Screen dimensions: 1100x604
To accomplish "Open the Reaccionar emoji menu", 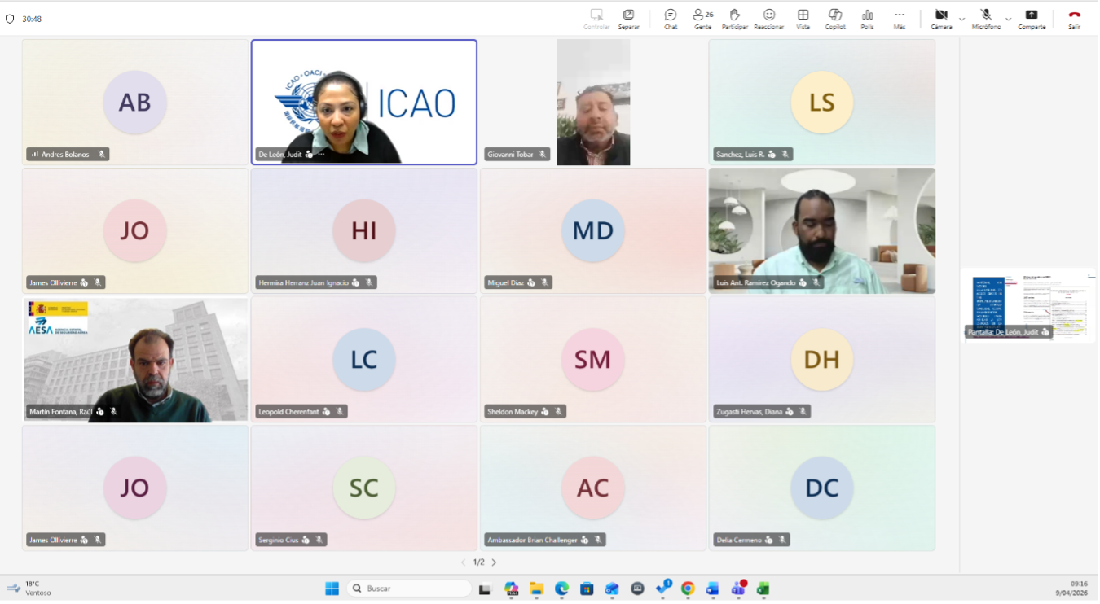I will point(768,18).
